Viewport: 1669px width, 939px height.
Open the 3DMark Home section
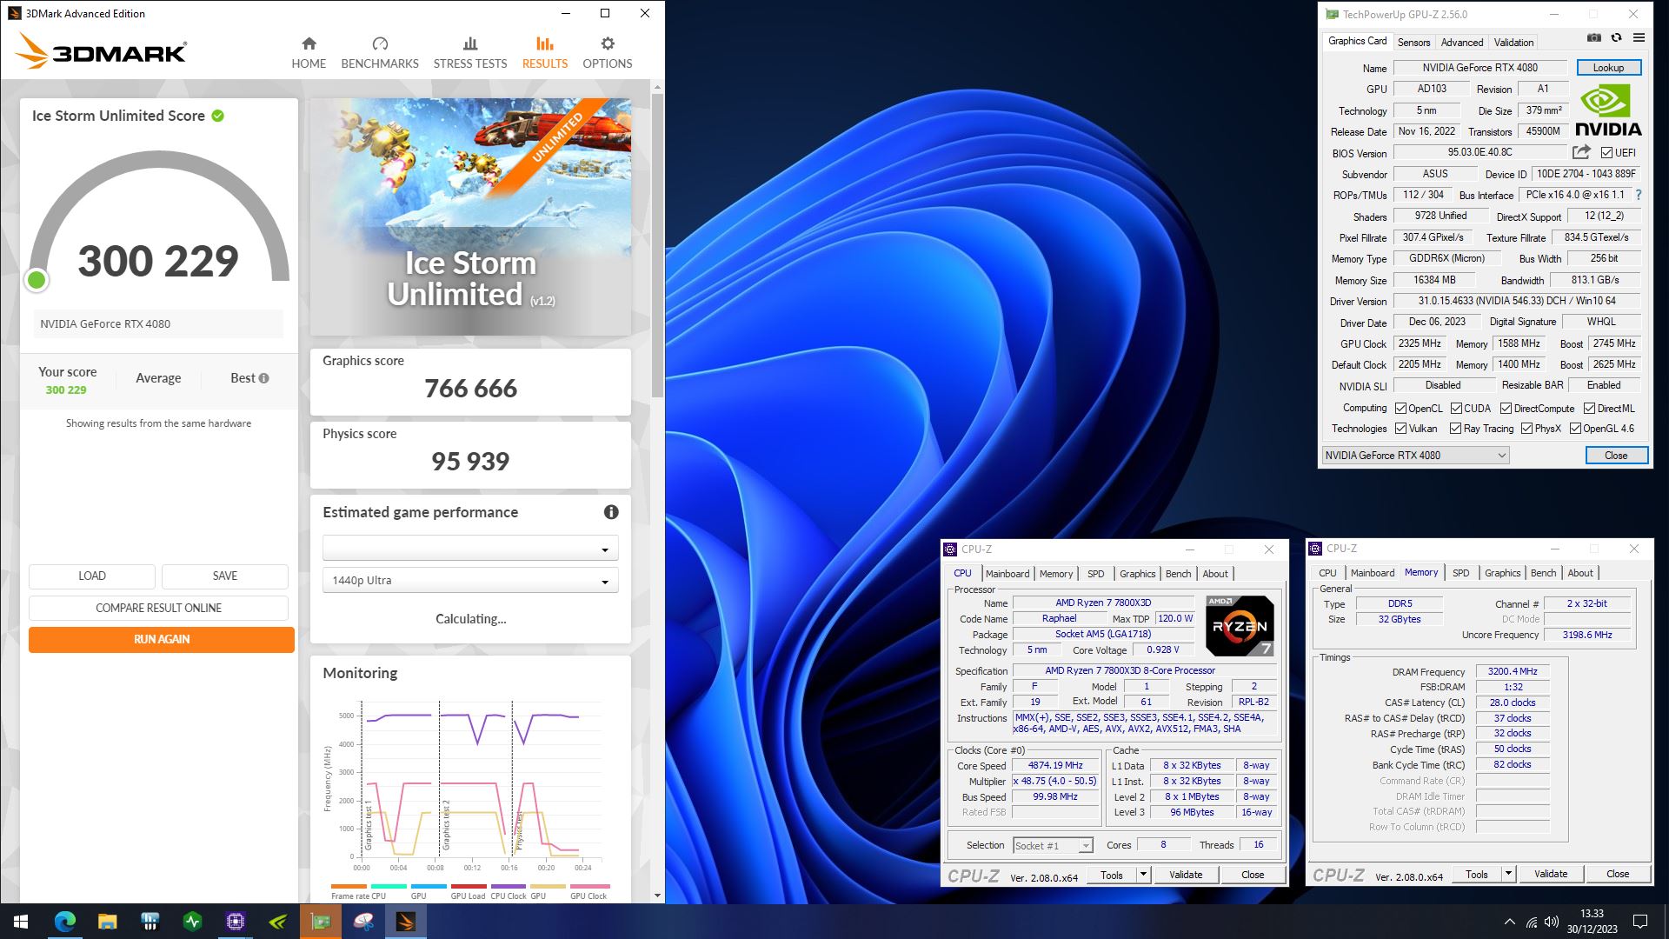click(x=309, y=53)
